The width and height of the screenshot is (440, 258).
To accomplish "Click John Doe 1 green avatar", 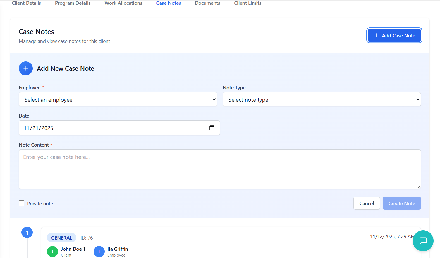I will (x=52, y=252).
